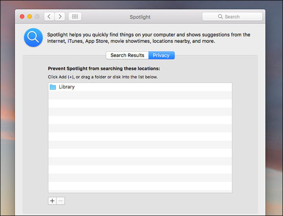Select the Library folder row

coord(140,87)
